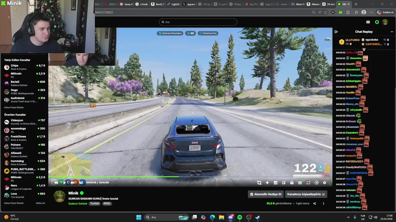
Task: Open FrankDimes recommended channel
Action: click(24, 138)
